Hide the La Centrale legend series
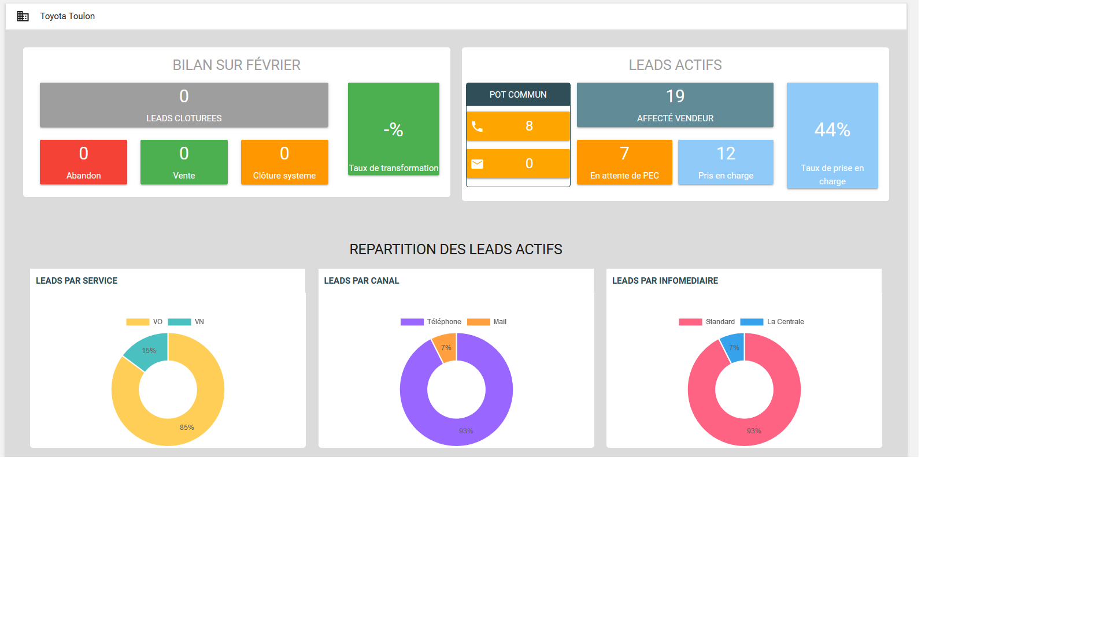This screenshot has height=624, width=1110. (772, 322)
